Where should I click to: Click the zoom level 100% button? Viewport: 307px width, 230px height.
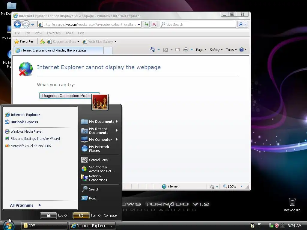point(230,186)
